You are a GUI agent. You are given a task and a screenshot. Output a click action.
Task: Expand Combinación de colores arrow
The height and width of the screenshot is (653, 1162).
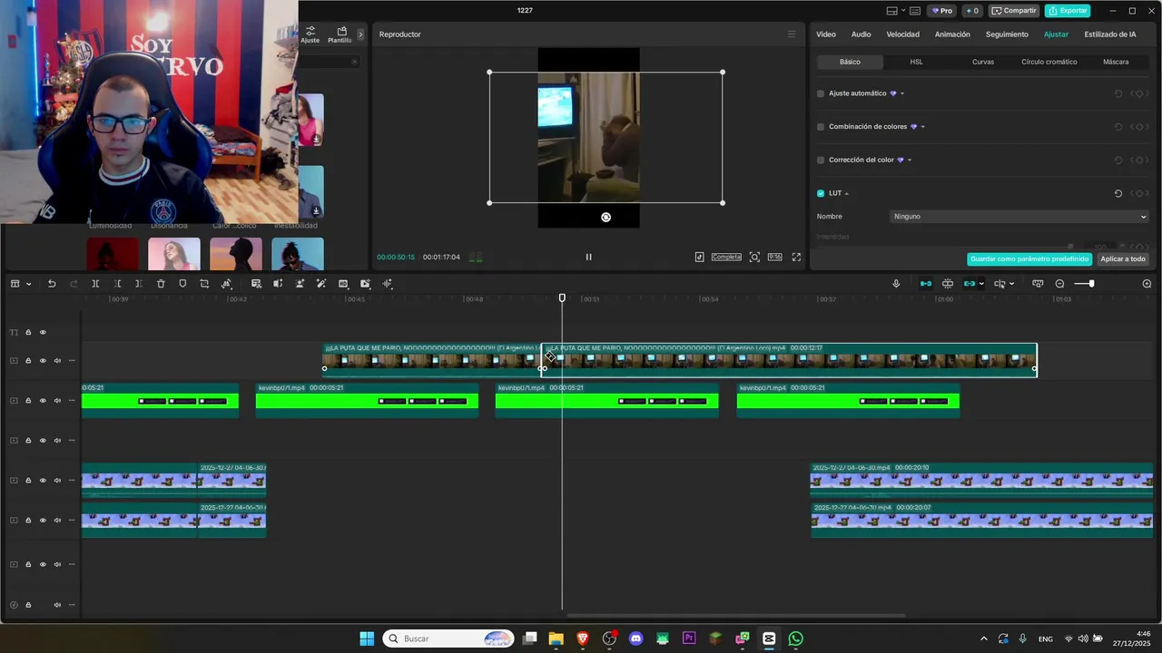[x=922, y=127]
